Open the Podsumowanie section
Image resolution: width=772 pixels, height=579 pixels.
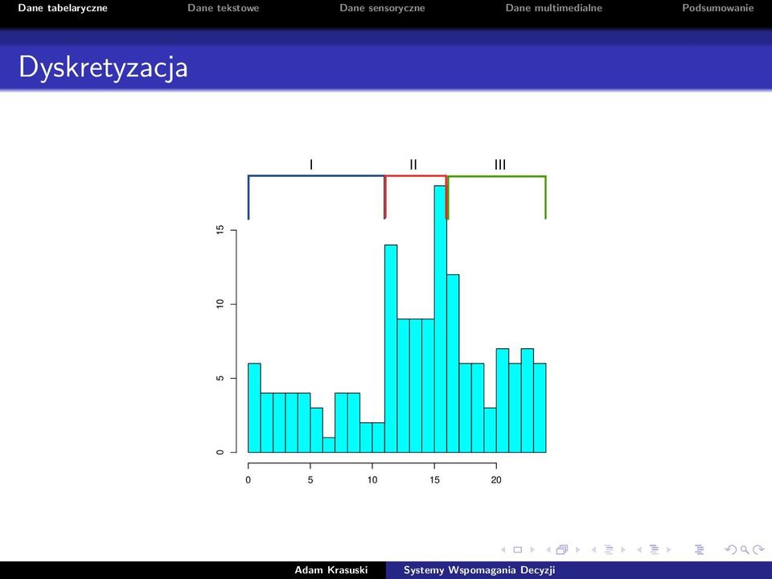pos(718,8)
